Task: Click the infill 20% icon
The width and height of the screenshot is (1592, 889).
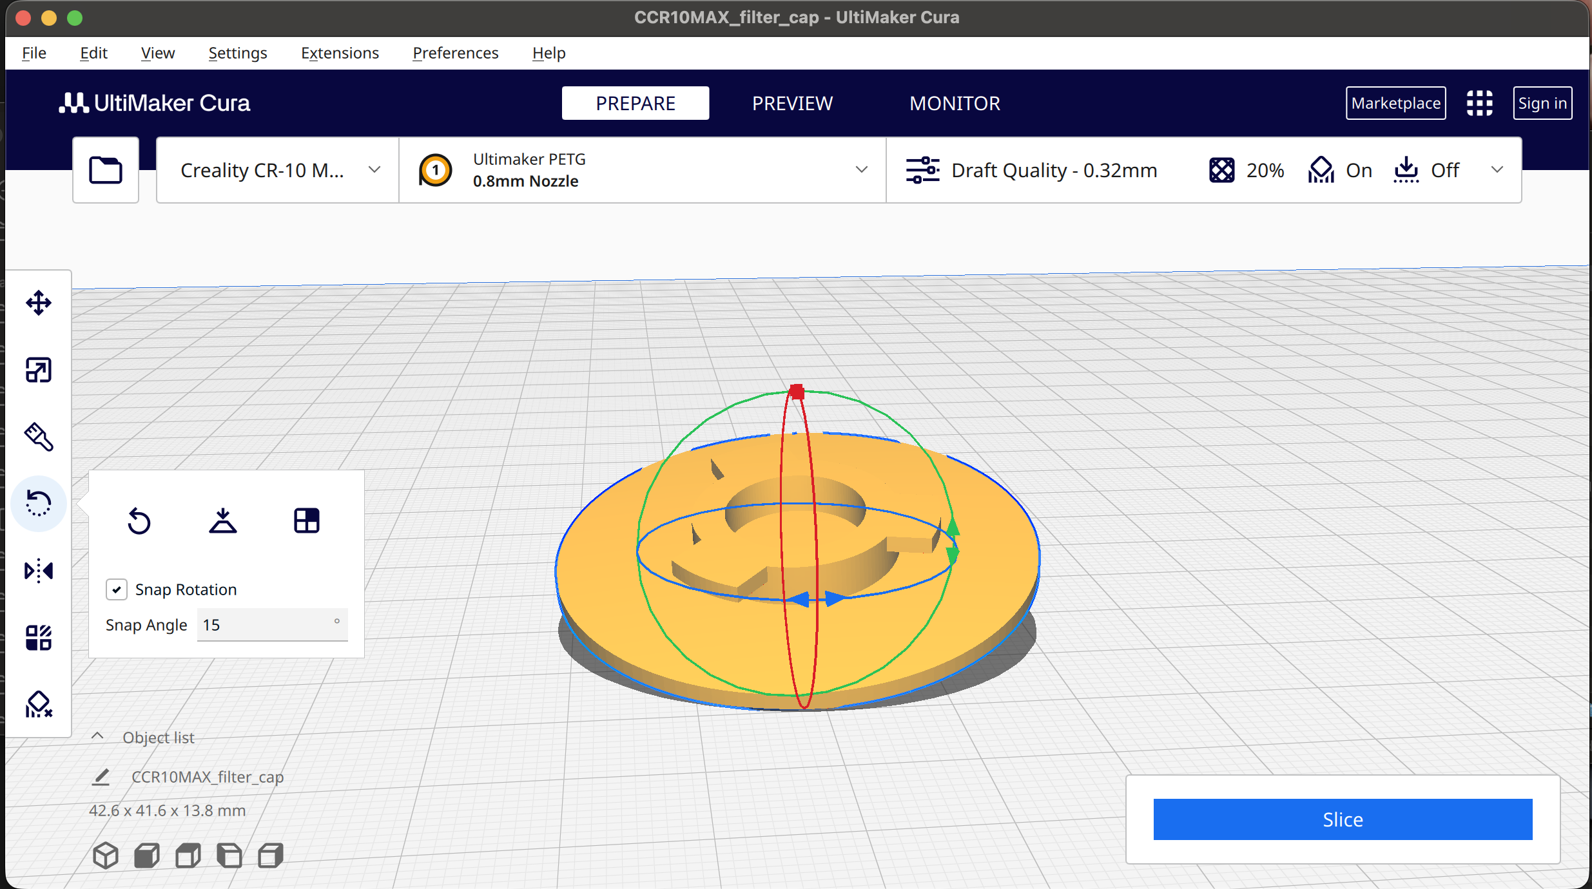Action: click(1222, 170)
